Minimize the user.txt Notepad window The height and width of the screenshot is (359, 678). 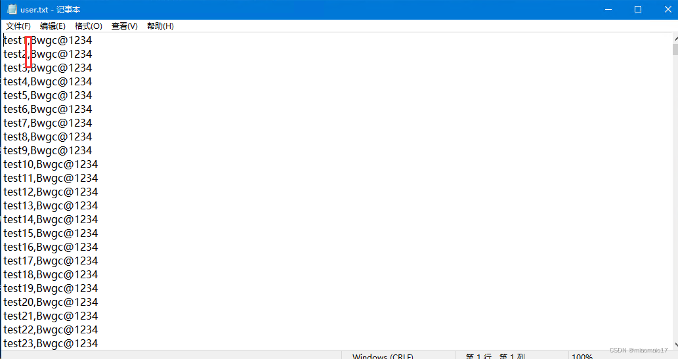click(608, 9)
